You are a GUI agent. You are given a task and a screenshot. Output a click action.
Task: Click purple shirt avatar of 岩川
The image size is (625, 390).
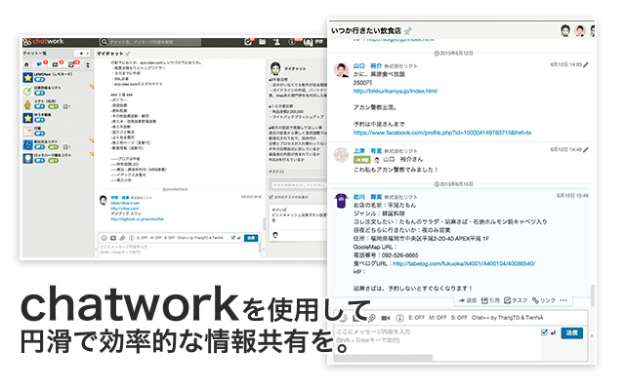[341, 201]
